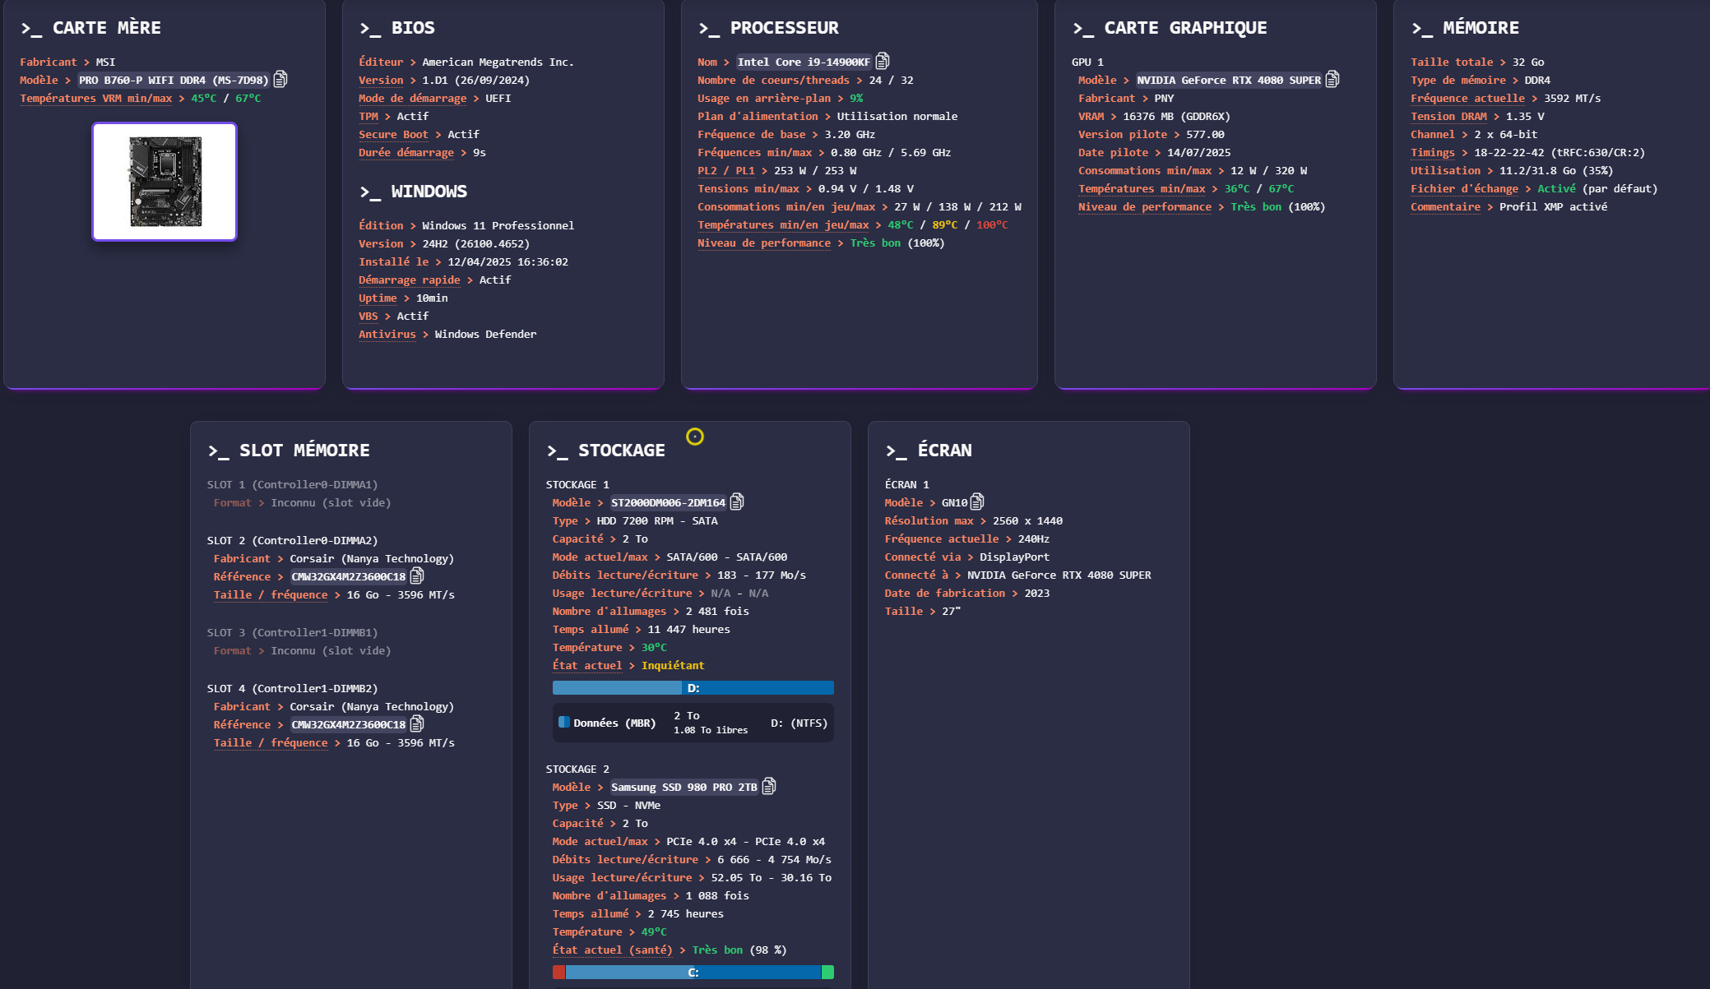Click the État actuel label for HDD

click(x=587, y=666)
